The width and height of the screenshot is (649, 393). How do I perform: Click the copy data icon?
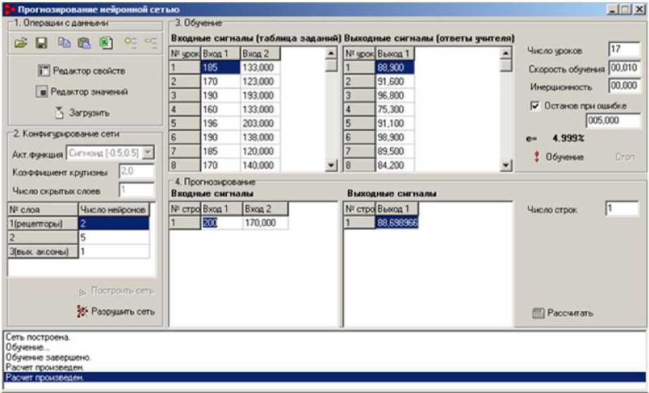click(64, 42)
